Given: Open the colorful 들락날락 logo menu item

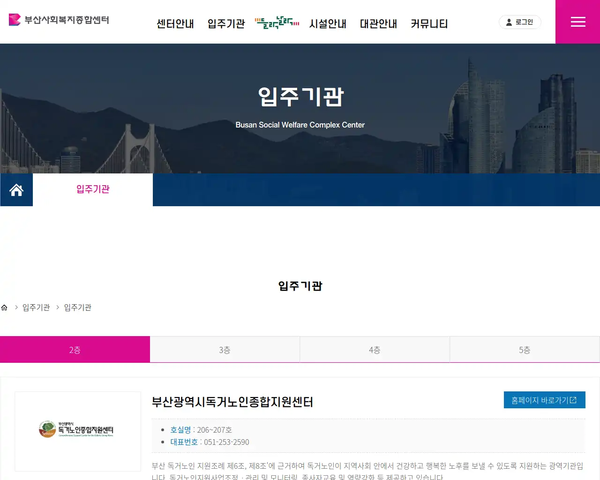Looking at the screenshot, I should coord(277,22).
